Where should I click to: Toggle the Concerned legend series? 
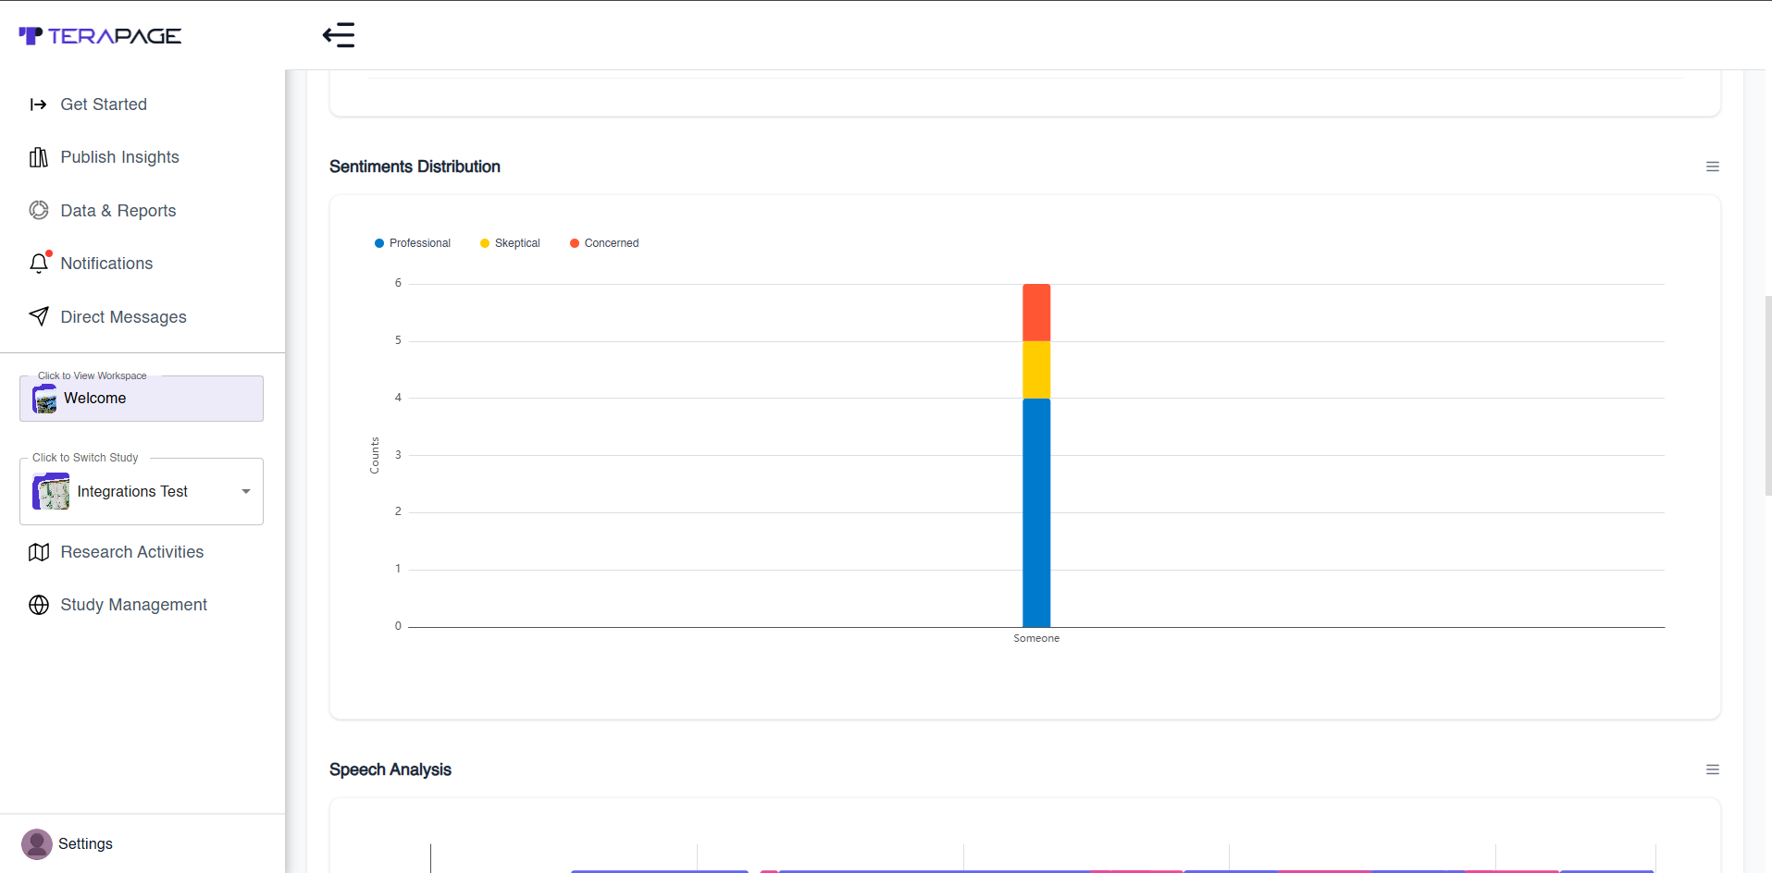click(x=604, y=243)
